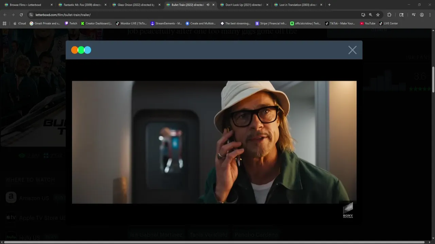The image size is (435, 244).
Task: Close the trailer overlay with the X
Action: click(x=352, y=50)
